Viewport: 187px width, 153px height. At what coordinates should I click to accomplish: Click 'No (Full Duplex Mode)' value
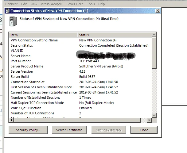(96, 103)
